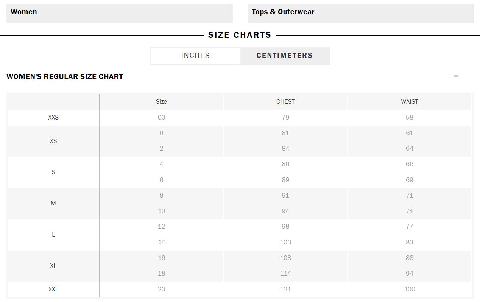Click the CHEST column header

pos(285,101)
